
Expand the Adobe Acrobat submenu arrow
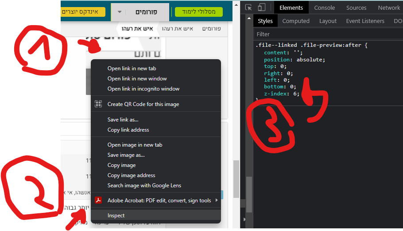[217, 200]
